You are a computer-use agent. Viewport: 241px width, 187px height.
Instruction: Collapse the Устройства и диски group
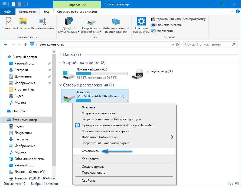point(61,63)
